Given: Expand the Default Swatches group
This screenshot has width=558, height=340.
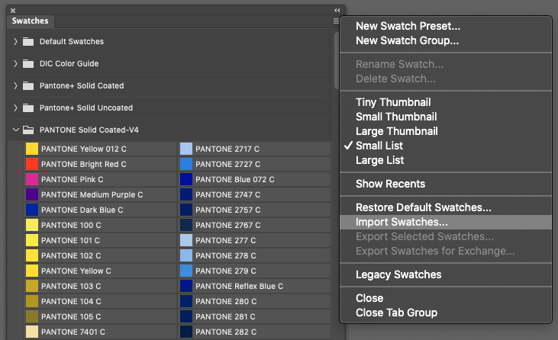Looking at the screenshot, I should tap(15, 41).
